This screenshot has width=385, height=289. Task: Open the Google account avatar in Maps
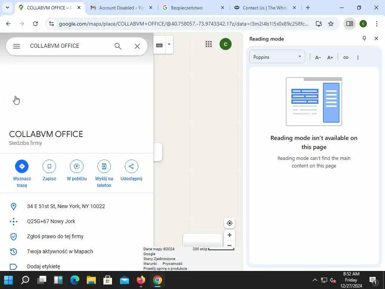tap(226, 44)
